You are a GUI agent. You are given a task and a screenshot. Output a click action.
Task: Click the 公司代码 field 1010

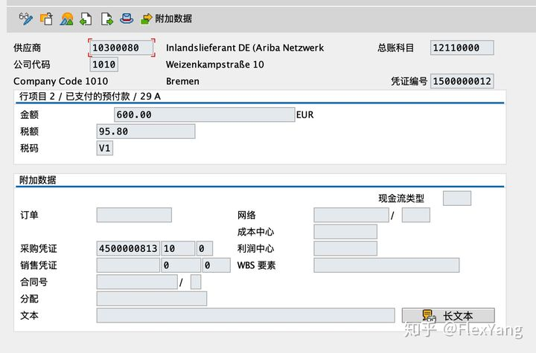click(104, 65)
